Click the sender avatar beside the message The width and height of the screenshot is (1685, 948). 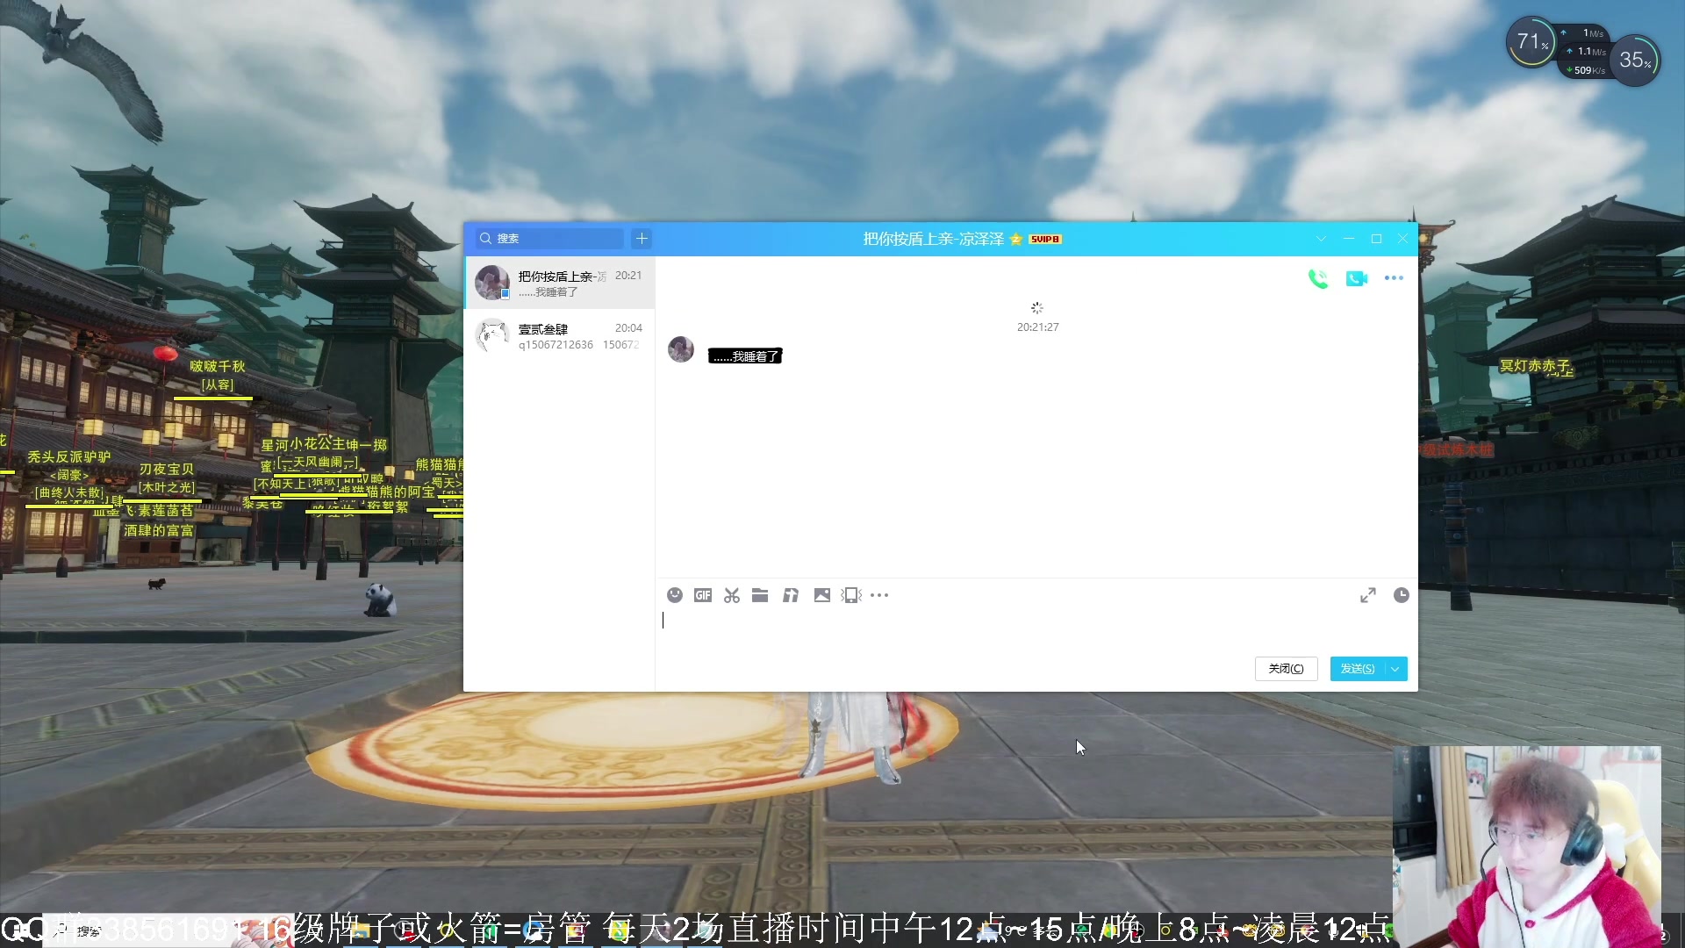point(681,349)
